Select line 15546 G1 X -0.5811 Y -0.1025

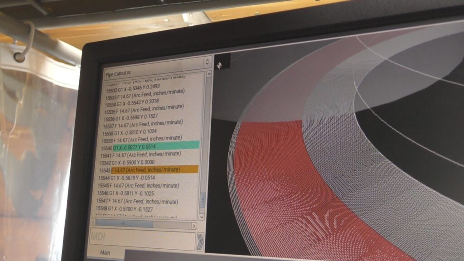[126, 193]
